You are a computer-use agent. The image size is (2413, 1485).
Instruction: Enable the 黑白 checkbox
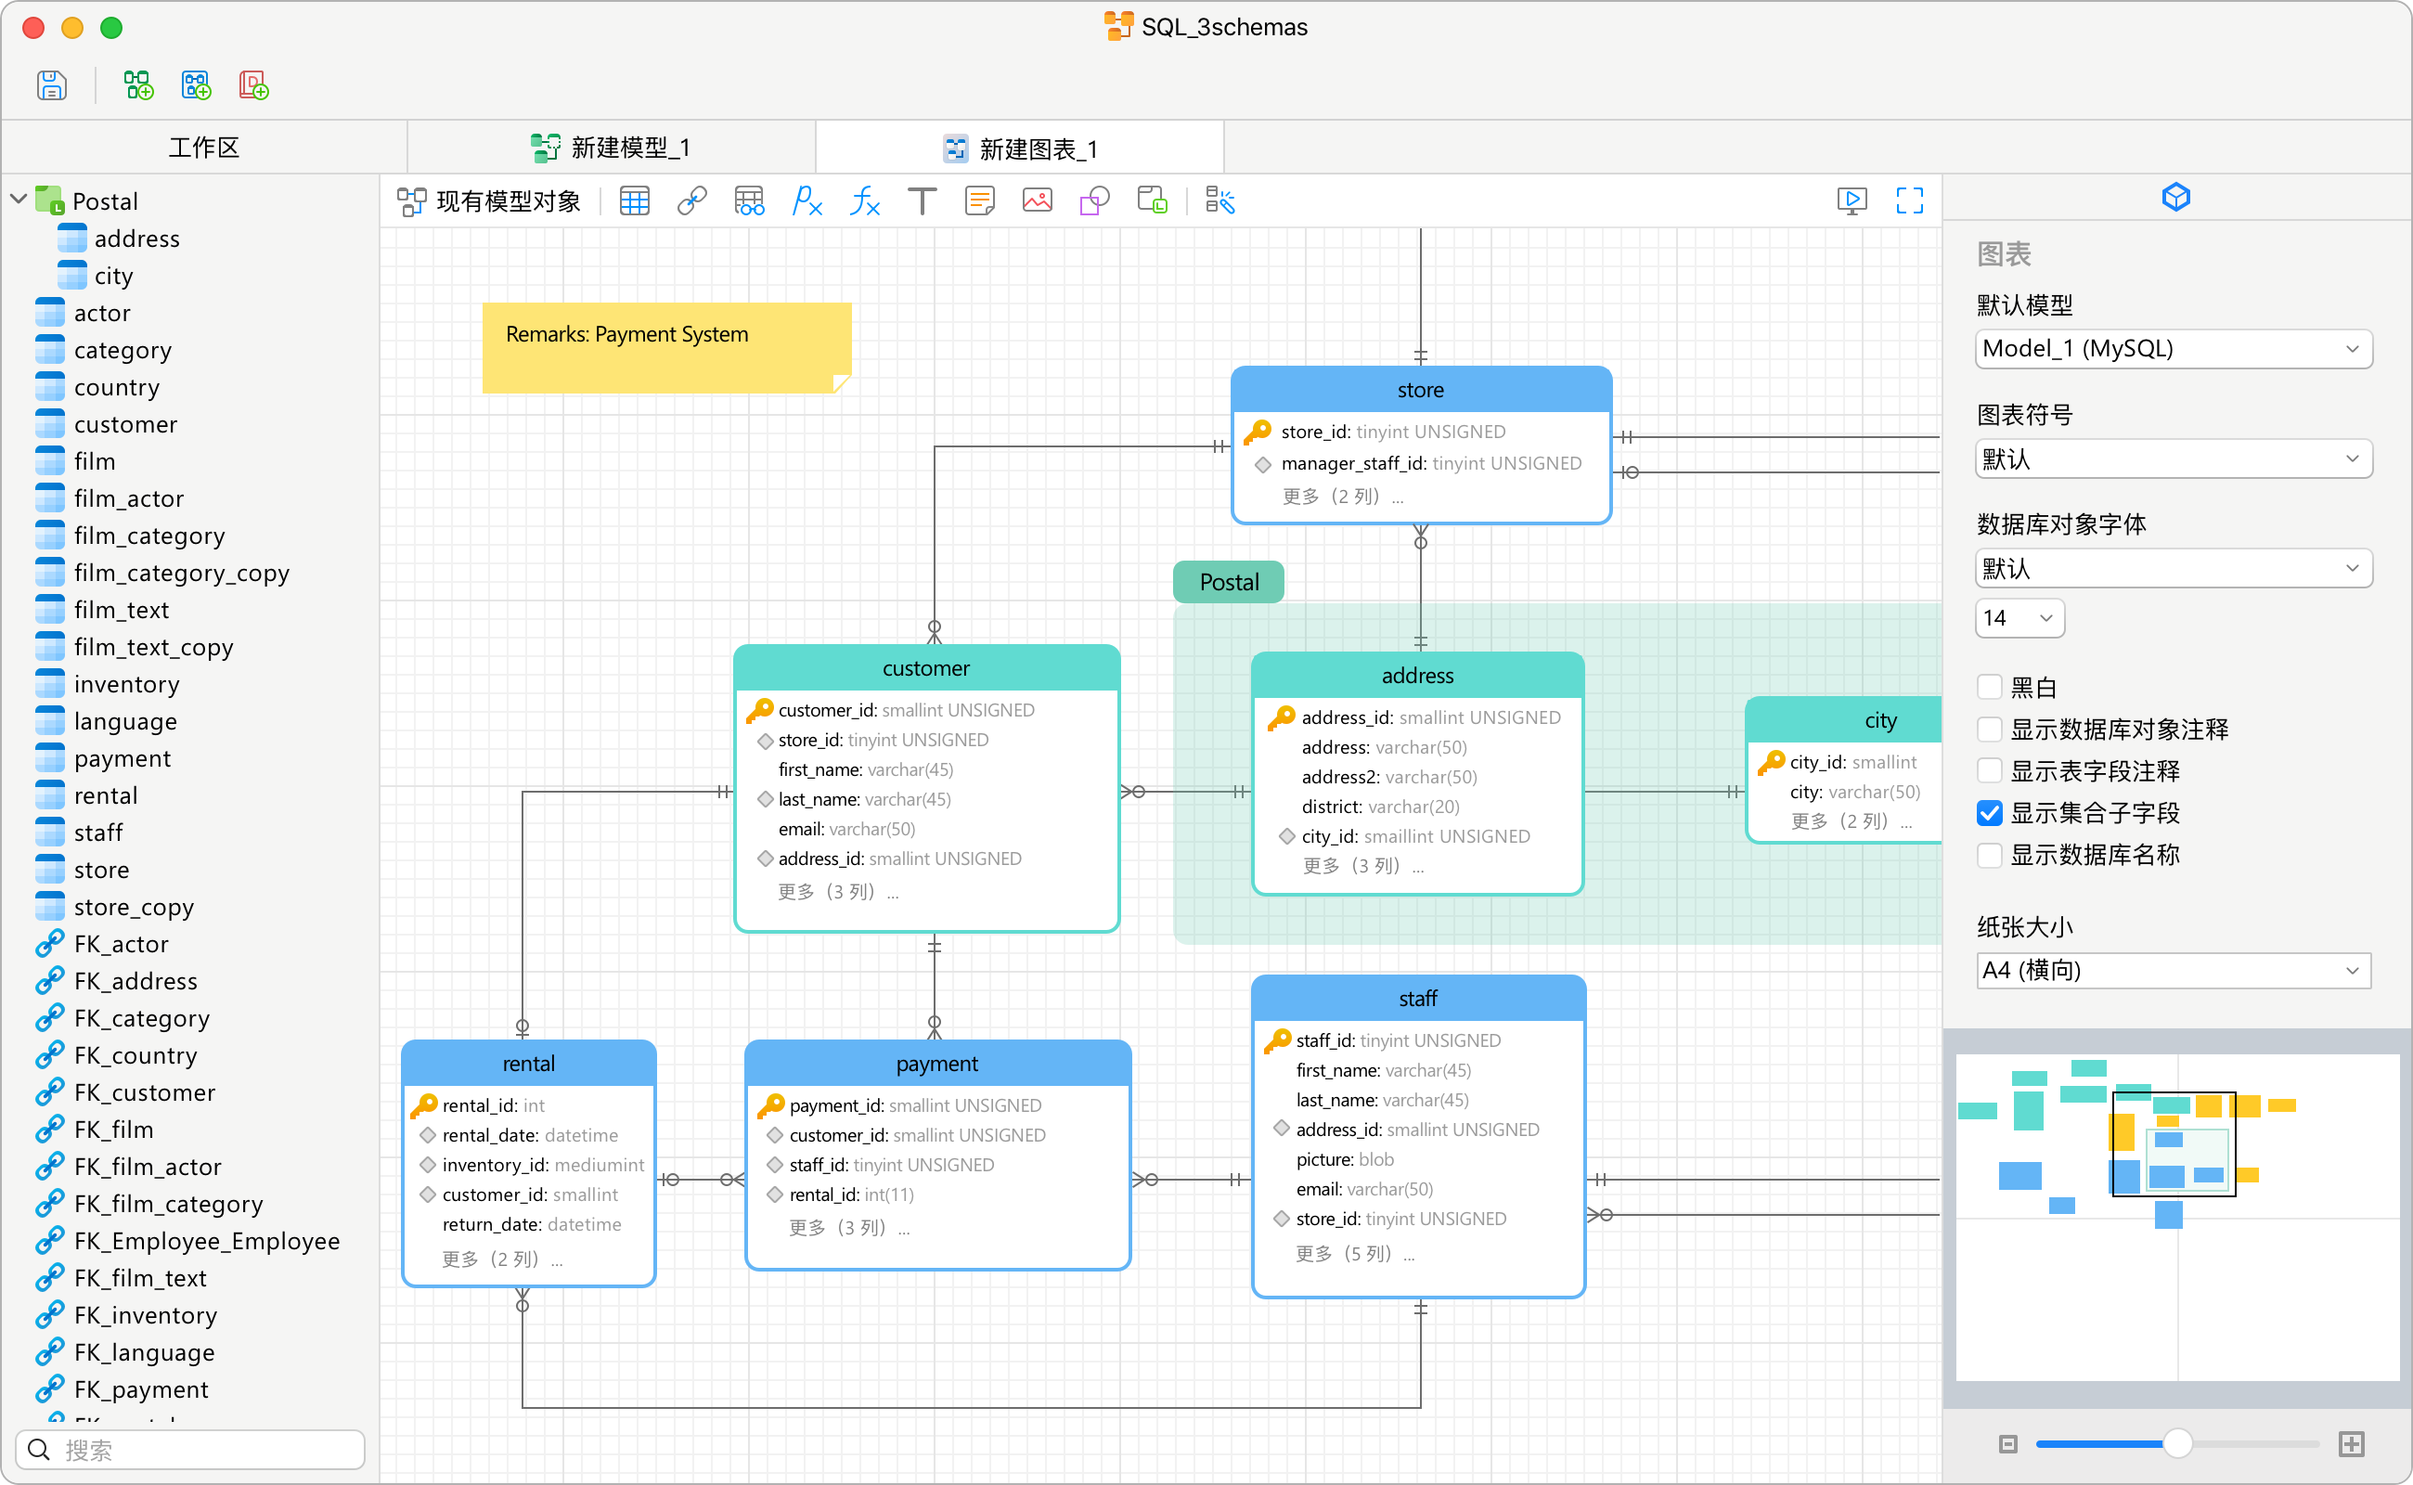[1989, 687]
